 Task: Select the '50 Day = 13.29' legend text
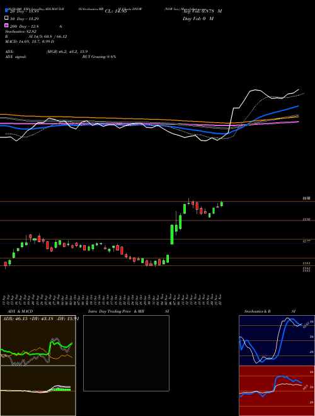coord(23,18)
